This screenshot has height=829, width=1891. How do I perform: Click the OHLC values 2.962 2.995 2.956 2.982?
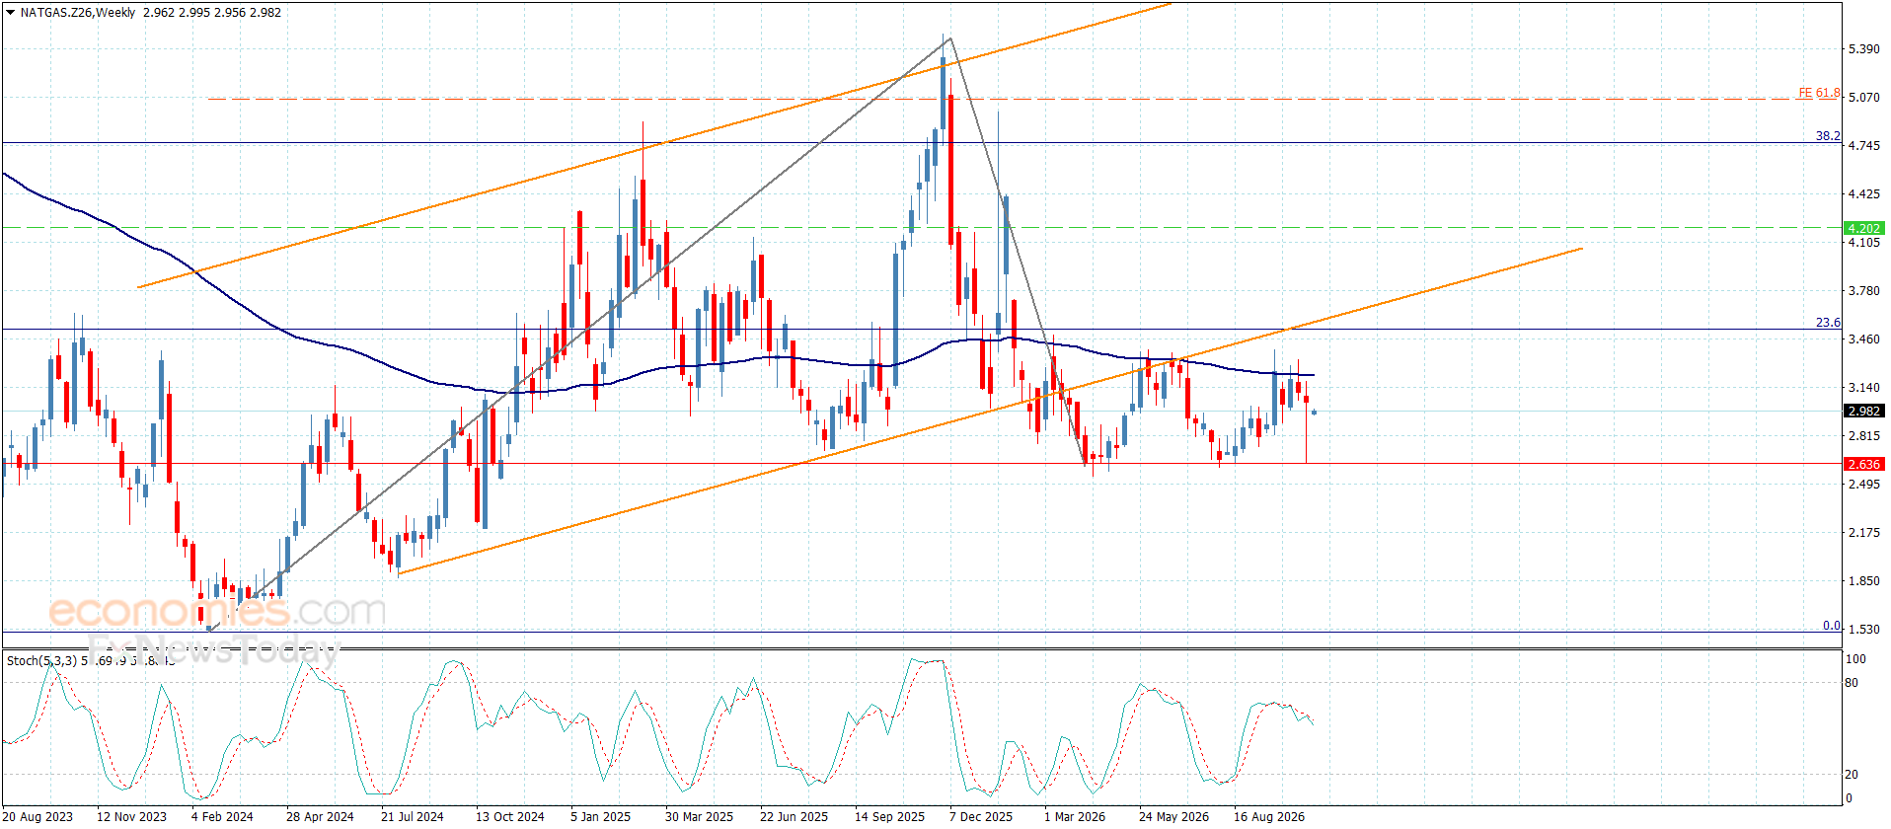coord(212,13)
